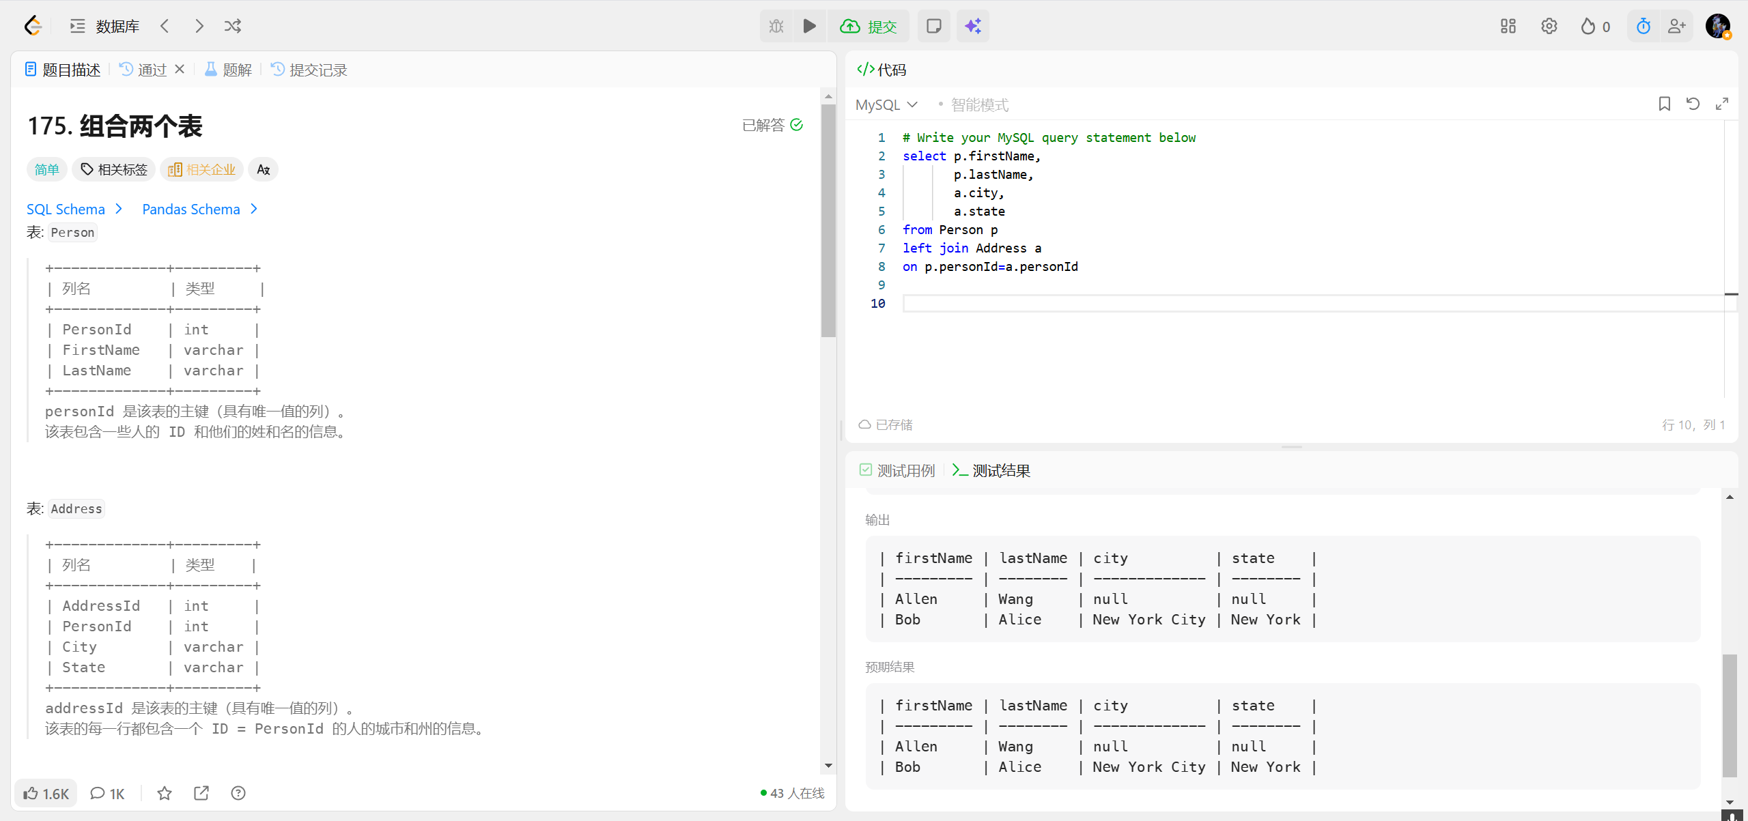Screen dimensions: 1748x821
Task: Open the notes sticky icon
Action: coord(933,27)
